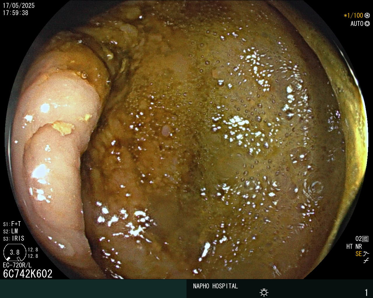
Task: Click the scope tip diagram showing 3.8
Action: tap(15, 252)
